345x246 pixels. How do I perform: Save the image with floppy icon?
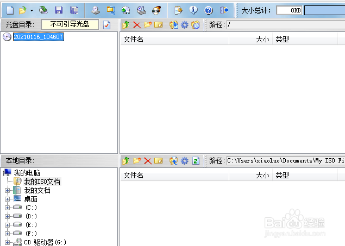pos(59,10)
